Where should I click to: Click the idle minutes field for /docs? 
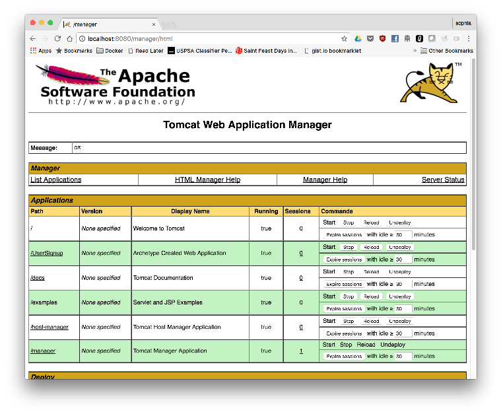(403, 284)
